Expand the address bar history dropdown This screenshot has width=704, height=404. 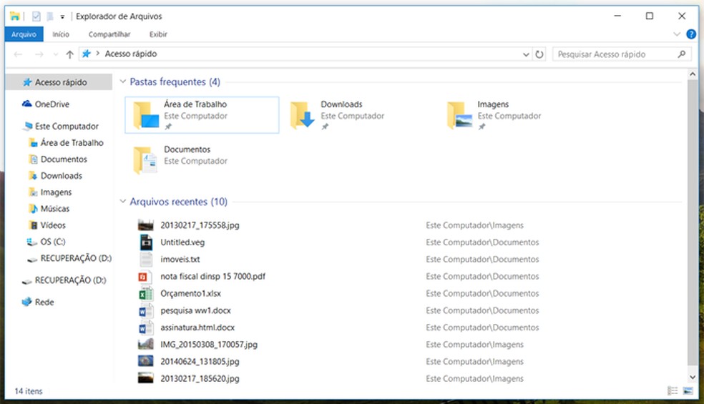tap(526, 54)
